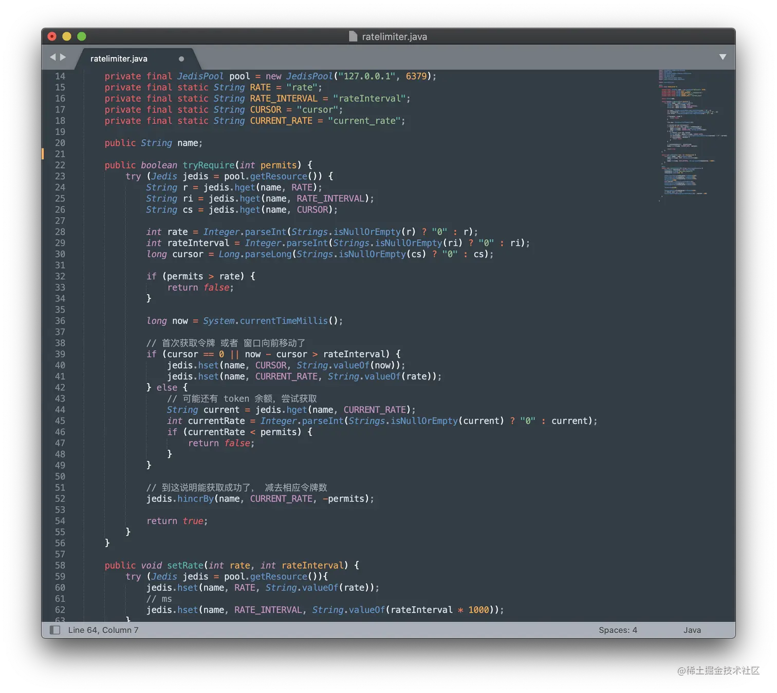Screen dimensions: 777x693
Task: Click the comment on line 43 about token
Action: 242,399
